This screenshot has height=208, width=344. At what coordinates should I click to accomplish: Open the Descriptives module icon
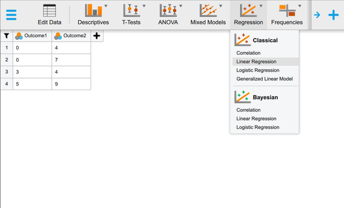click(94, 10)
